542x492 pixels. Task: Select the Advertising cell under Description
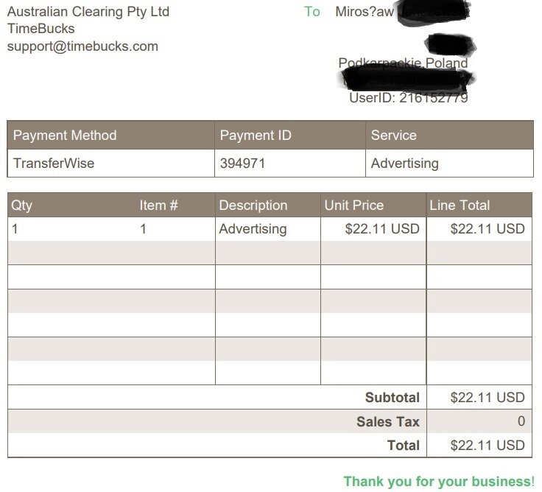pyautogui.click(x=253, y=229)
